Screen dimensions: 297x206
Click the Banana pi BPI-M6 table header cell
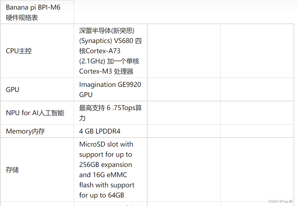37,12
